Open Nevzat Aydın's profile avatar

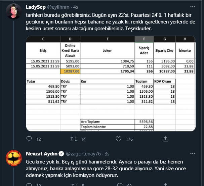tap(14, 158)
